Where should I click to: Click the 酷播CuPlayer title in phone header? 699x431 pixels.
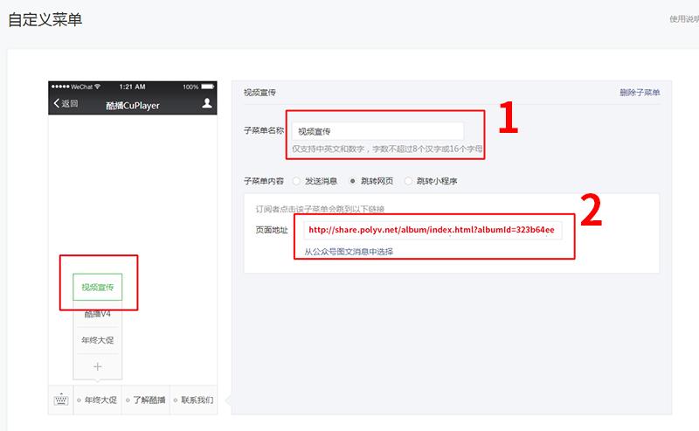[x=133, y=106]
